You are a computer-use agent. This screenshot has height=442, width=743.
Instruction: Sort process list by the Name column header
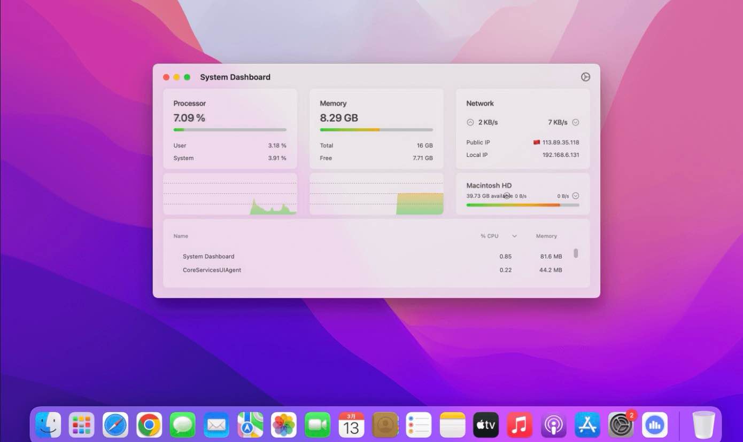point(181,236)
